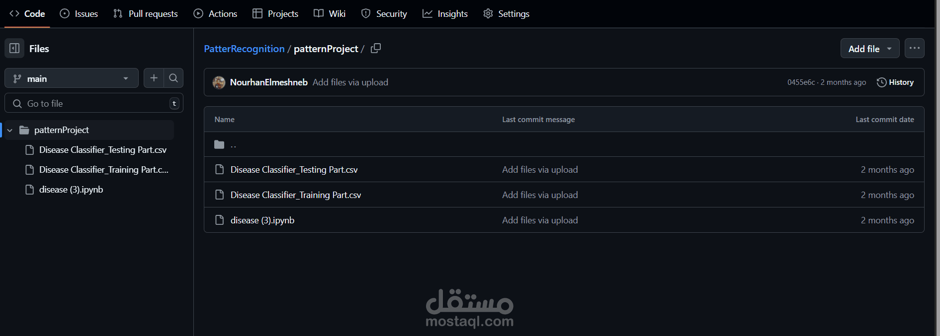This screenshot has width=940, height=336.
Task: Open NourhanElmeshneb profile link
Action: click(269, 82)
